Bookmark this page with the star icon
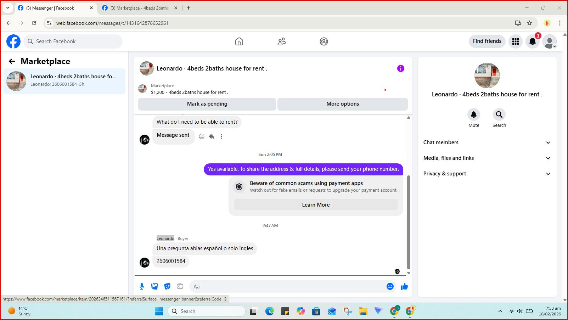This screenshot has width=568, height=320. (x=529, y=23)
